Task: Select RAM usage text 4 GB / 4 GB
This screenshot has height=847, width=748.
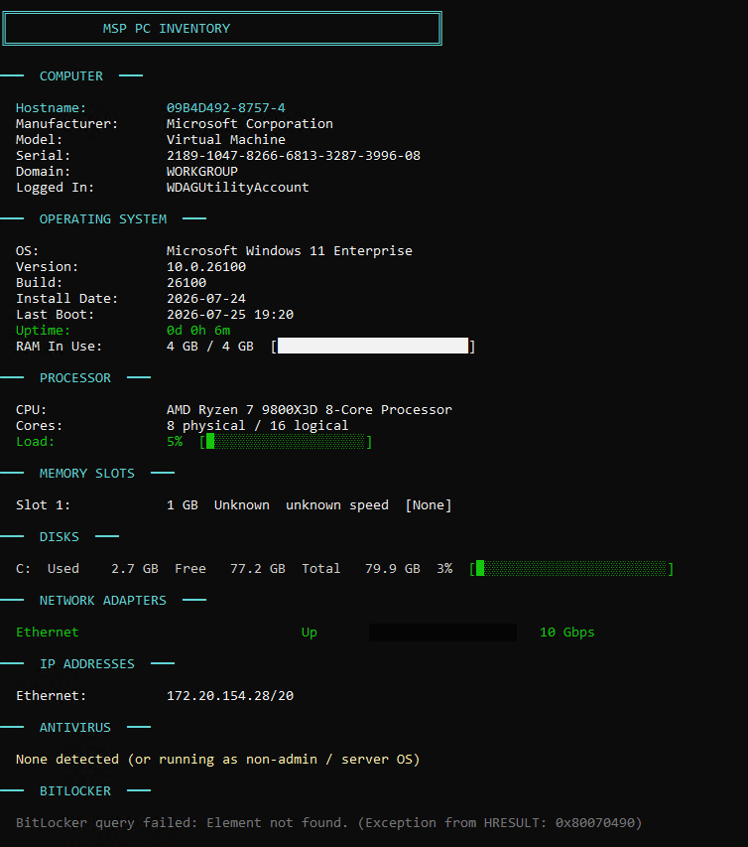Action: pyautogui.click(x=210, y=347)
